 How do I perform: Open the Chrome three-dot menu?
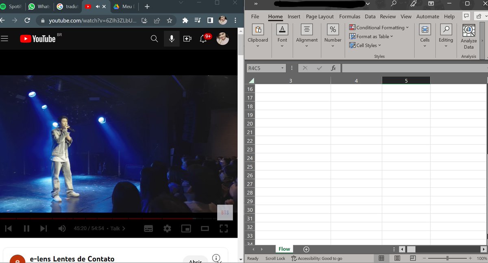pos(235,20)
